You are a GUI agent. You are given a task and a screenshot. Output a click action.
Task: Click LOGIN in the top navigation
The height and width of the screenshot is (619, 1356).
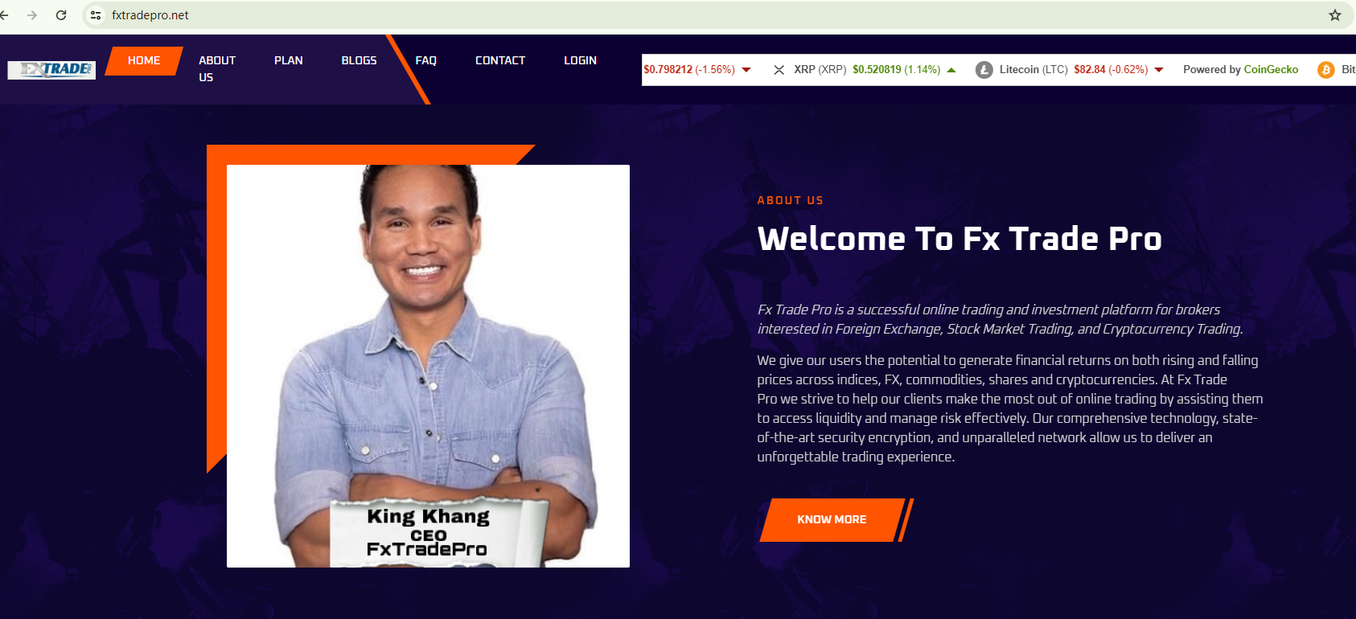coord(580,60)
